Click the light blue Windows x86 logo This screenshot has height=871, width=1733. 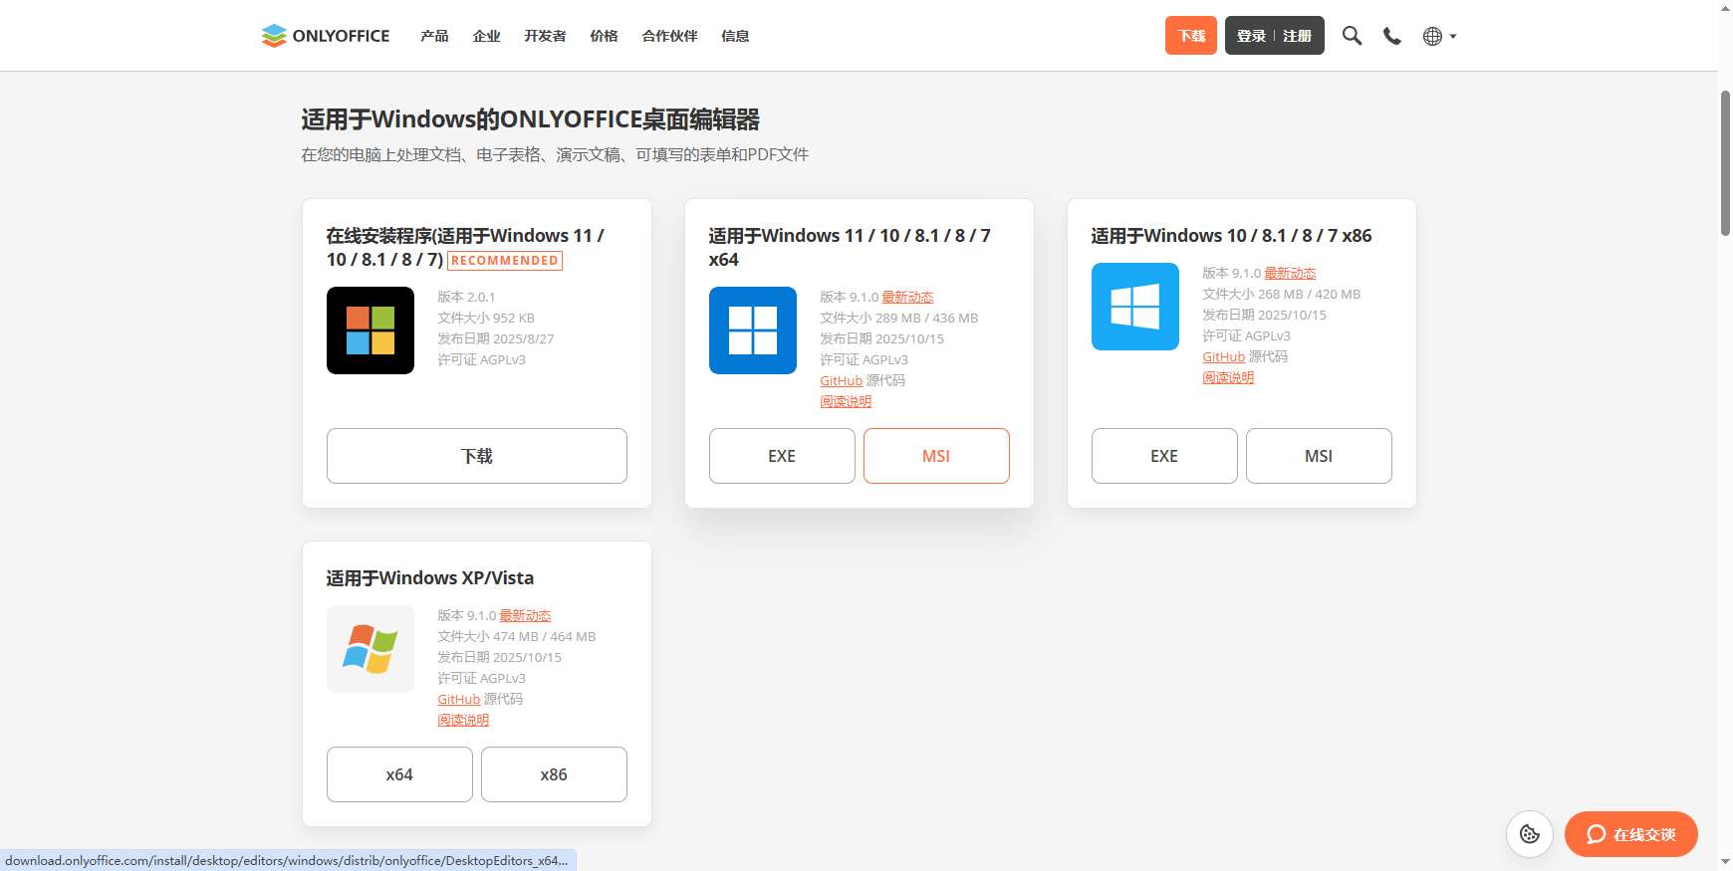(x=1135, y=307)
